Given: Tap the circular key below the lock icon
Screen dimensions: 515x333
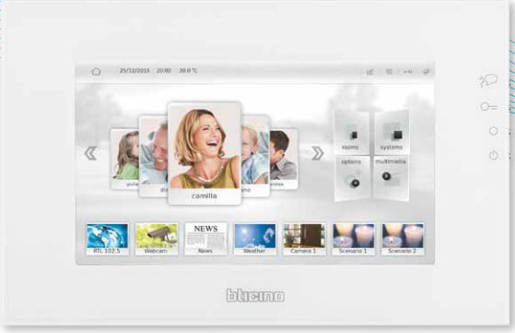Looking at the screenshot, I should (x=493, y=131).
